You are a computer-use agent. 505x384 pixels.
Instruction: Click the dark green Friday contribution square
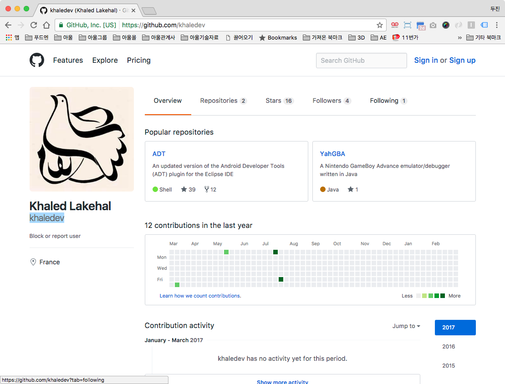coord(281,279)
